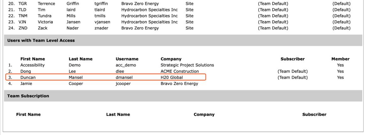
Task: Click Bravo Zero Energy for Jamie Cooper
Action: pos(179,83)
